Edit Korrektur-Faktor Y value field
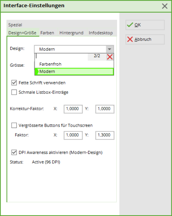Image resolution: width=172 pixels, height=216 pixels. 105,109
